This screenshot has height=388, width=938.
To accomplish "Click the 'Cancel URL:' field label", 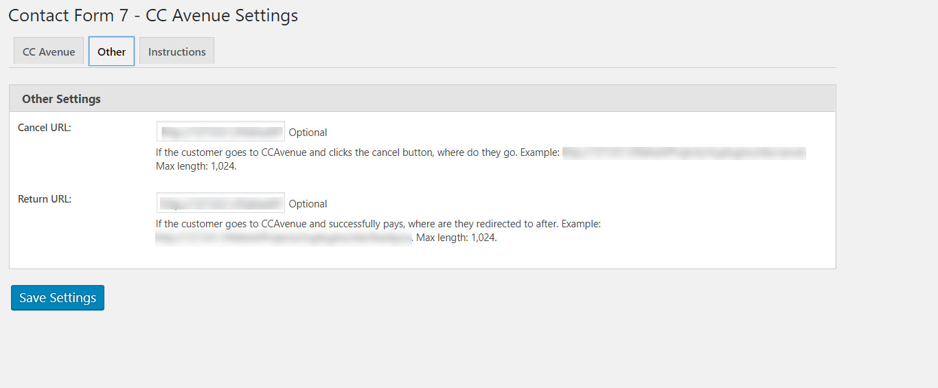I will coord(45,128).
